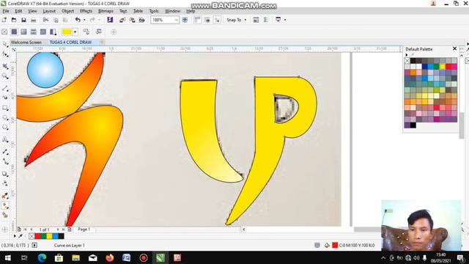
Task: Select the Parallel Dimension tool
Action: (5, 152)
